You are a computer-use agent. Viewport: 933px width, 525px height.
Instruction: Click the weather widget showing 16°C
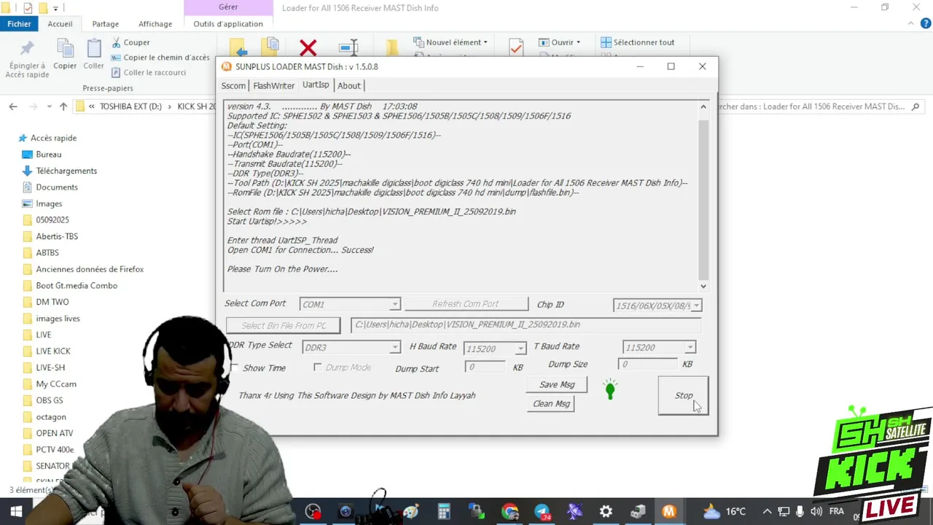[x=724, y=511]
